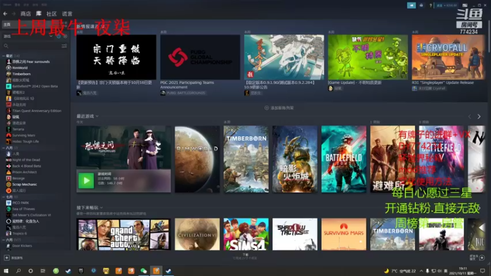Viewport: 491px width, 276px height.
Task: Collapse the 八月 group
Action: [x=4, y=148]
